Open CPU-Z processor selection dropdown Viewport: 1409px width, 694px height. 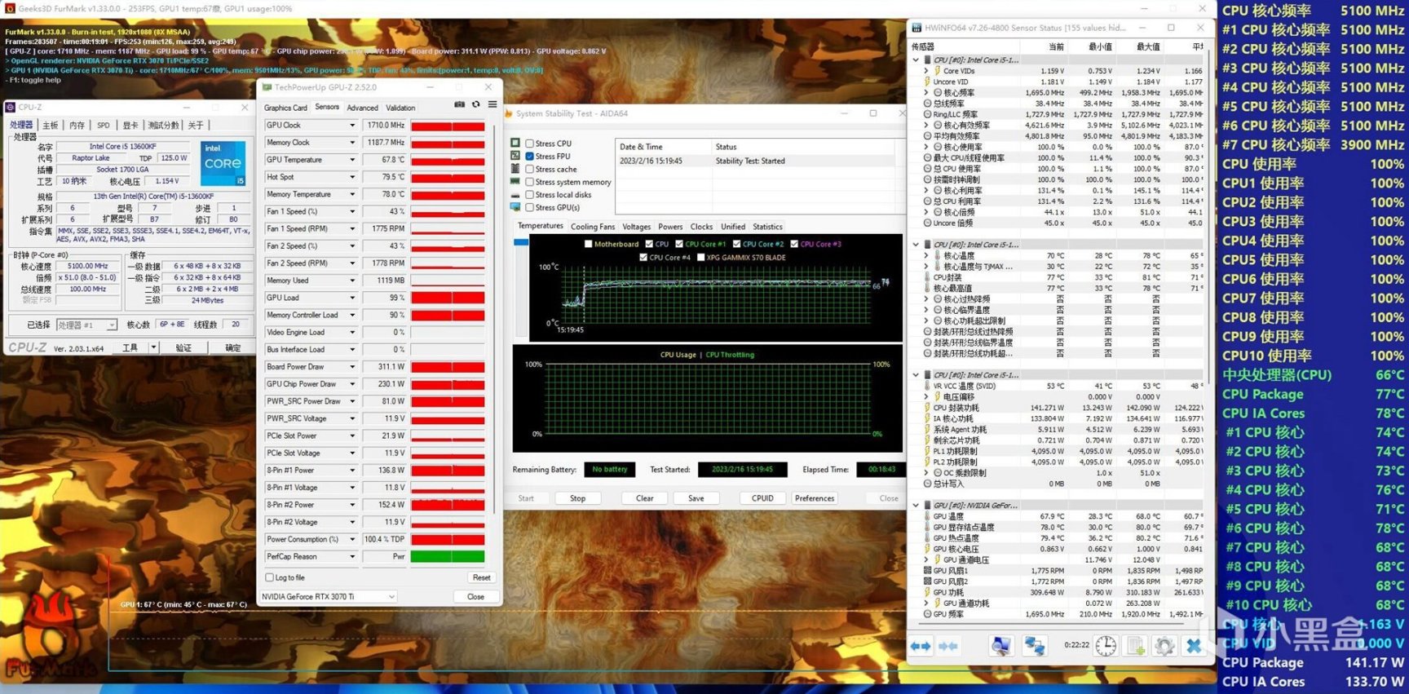click(x=86, y=325)
